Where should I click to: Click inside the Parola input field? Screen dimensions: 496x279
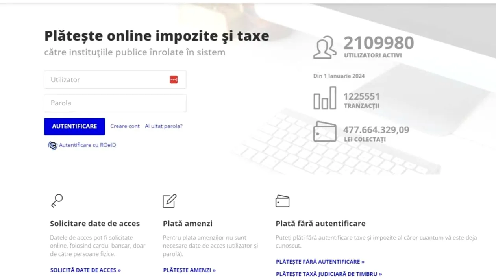coord(106,103)
